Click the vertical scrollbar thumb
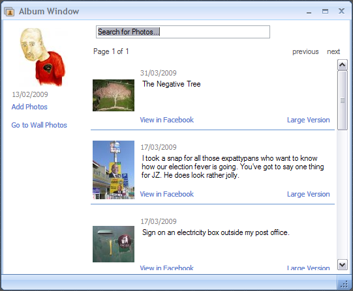The width and height of the screenshot is (353, 291). (x=342, y=100)
